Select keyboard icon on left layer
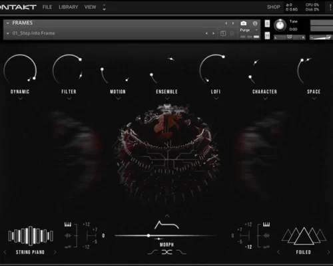The width and height of the screenshot is (333, 266). click(68, 225)
